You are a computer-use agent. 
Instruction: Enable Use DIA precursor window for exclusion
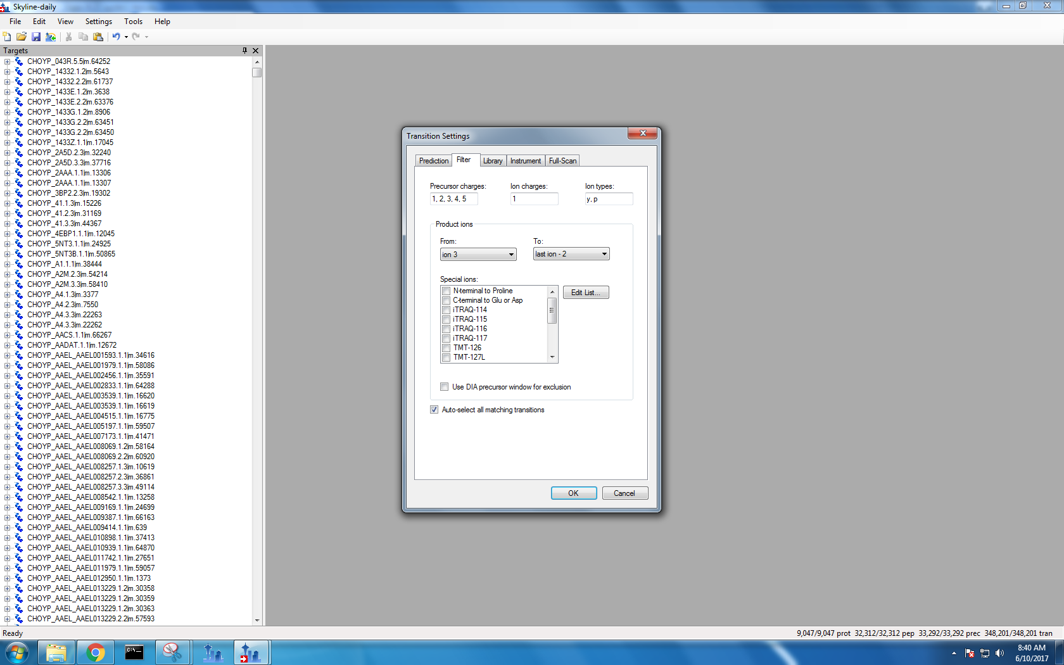coord(444,387)
